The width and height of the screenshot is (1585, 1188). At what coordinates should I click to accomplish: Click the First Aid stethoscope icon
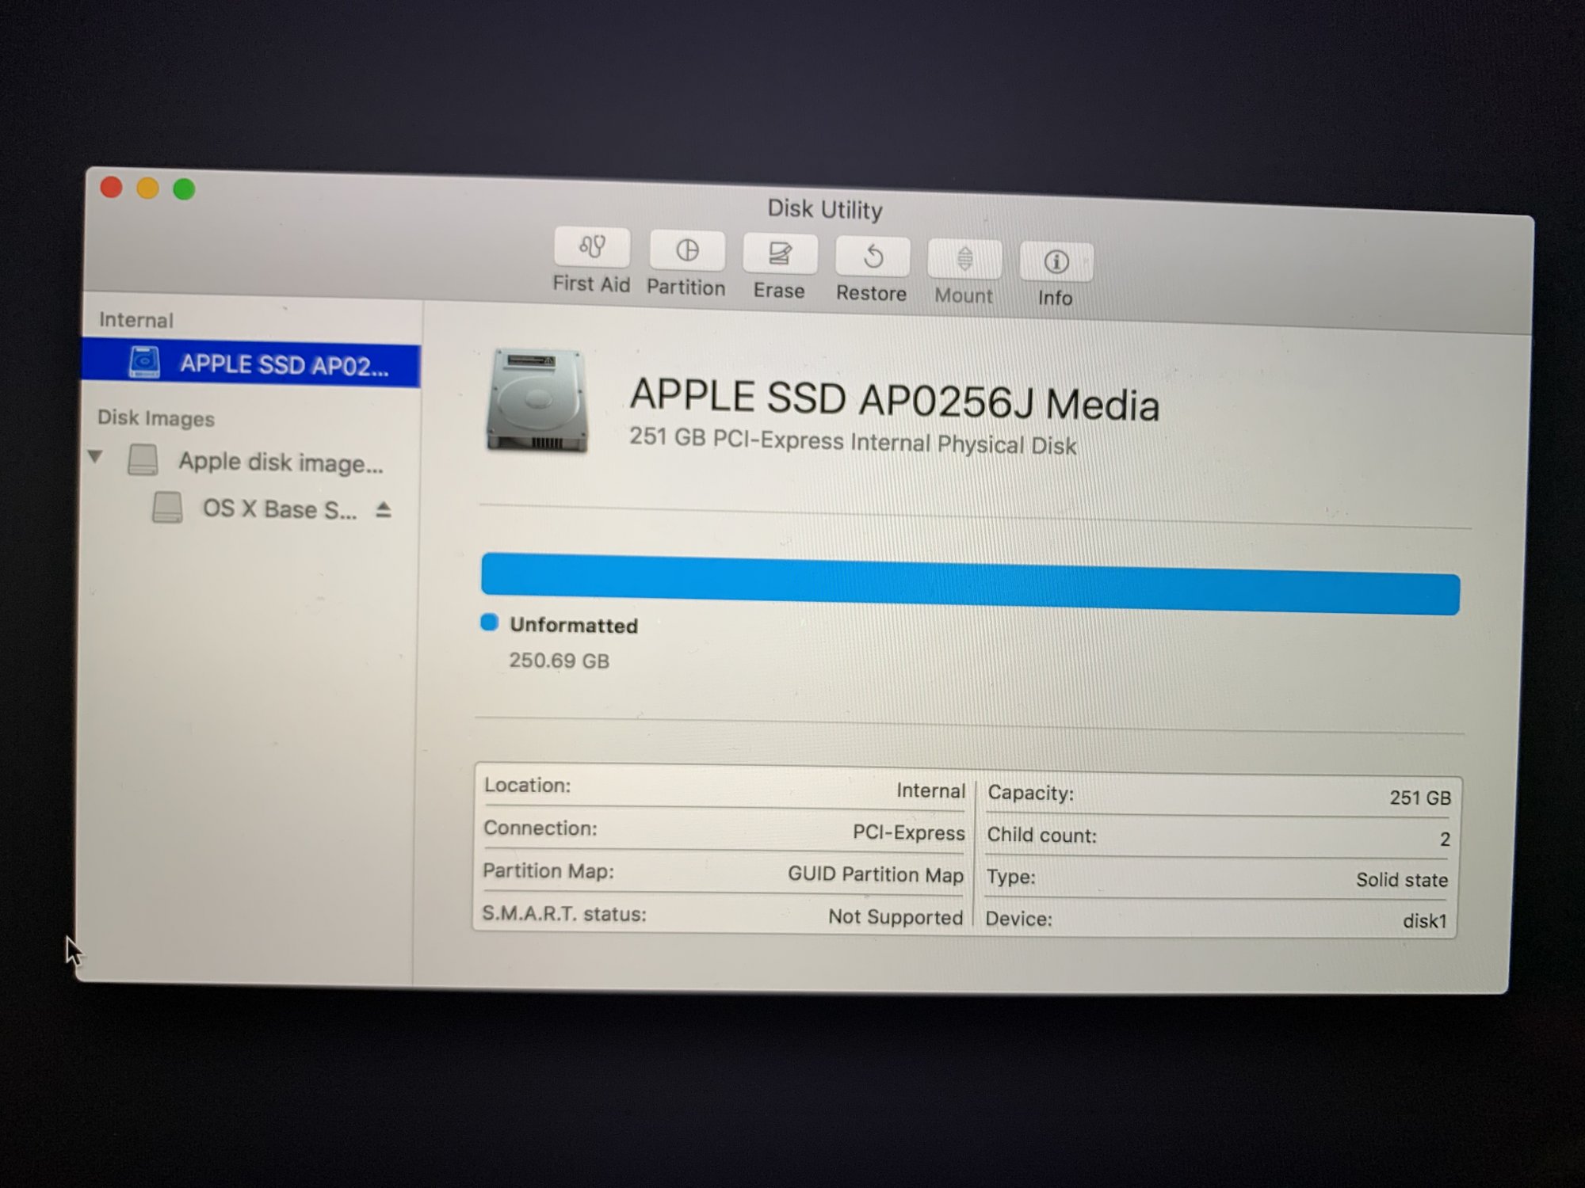(x=592, y=248)
